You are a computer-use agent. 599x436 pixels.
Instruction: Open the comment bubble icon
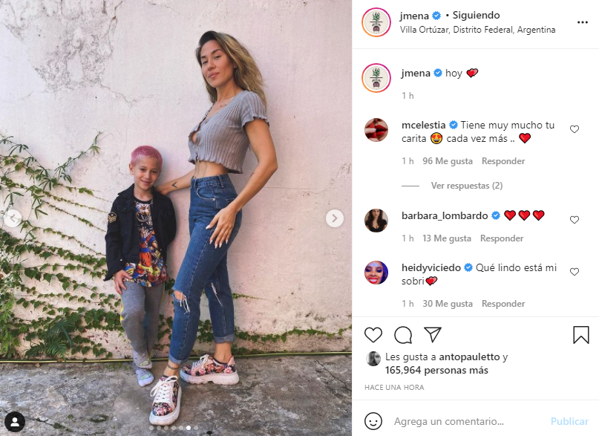[403, 335]
